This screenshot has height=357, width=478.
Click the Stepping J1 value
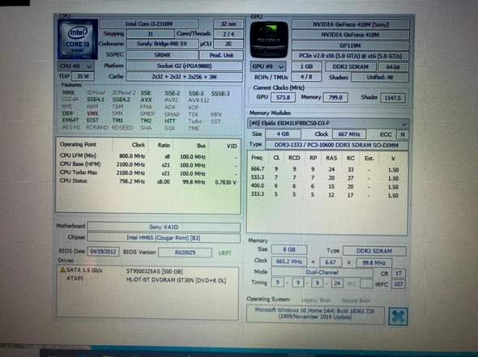coord(151,34)
